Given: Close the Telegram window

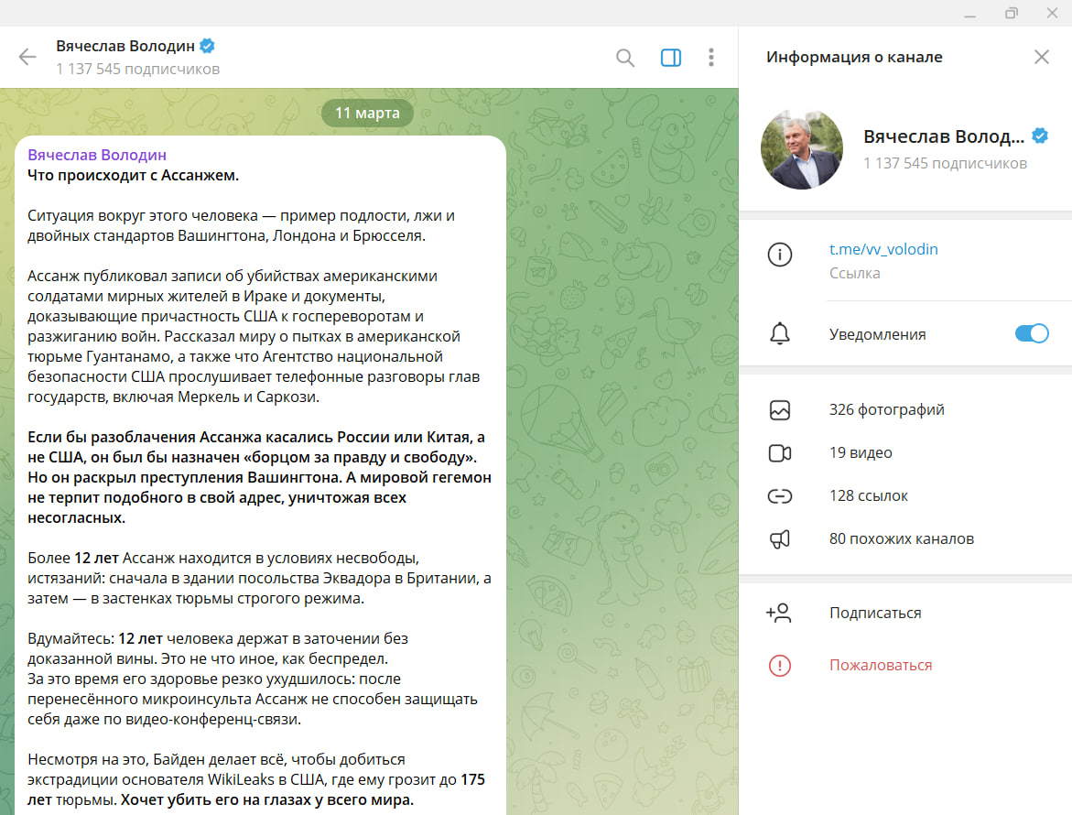Looking at the screenshot, I should [x=1052, y=13].
